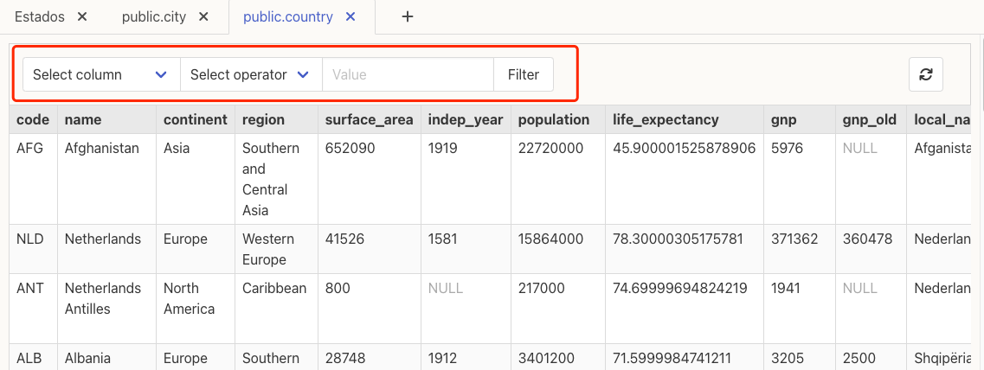This screenshot has width=984, height=370.
Task: Select the 1941 gnp cell
Action: [800, 309]
